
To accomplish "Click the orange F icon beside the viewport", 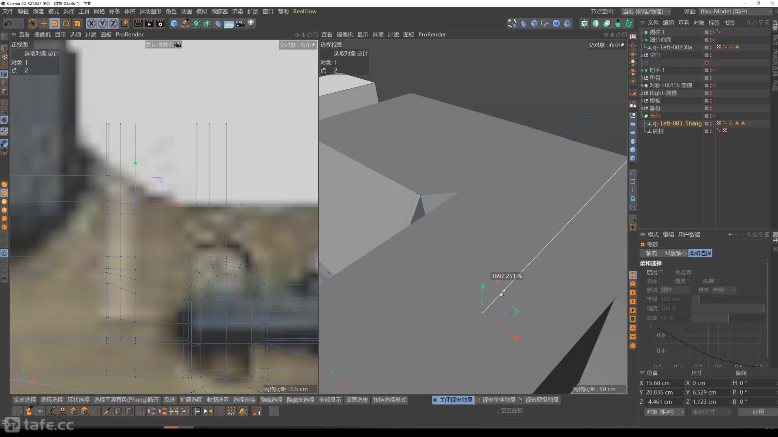I will point(633,310).
